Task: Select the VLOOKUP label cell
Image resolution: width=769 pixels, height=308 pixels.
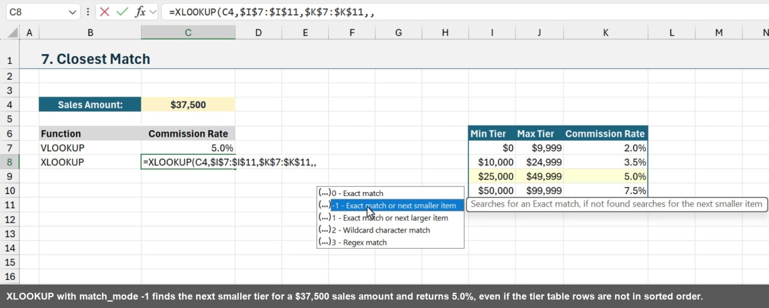Action: point(90,148)
